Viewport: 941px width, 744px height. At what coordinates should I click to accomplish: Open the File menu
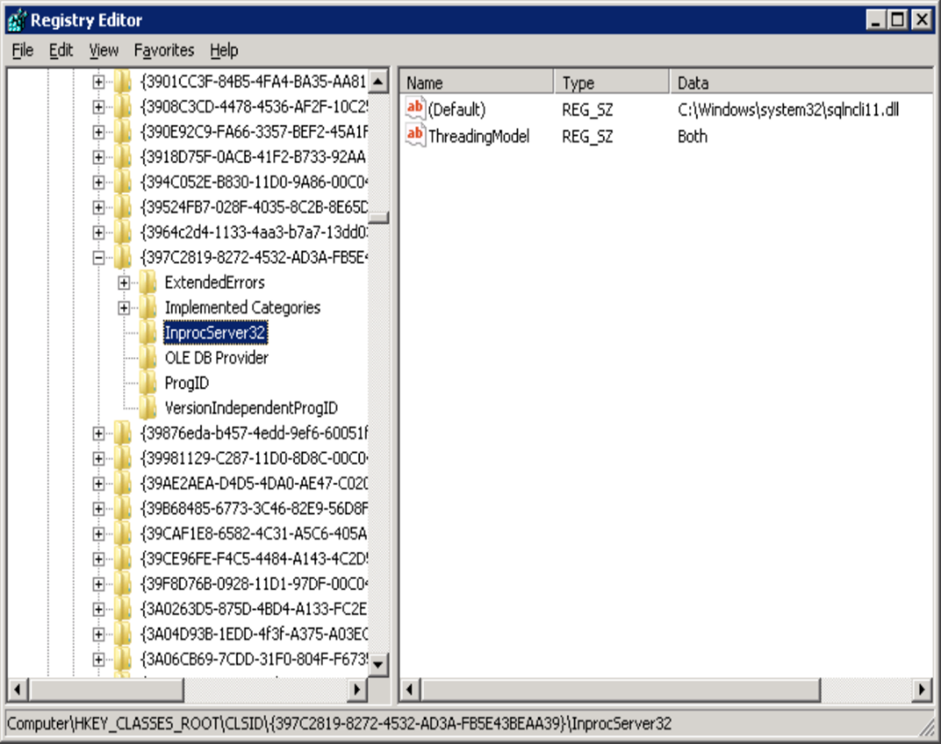(x=23, y=50)
